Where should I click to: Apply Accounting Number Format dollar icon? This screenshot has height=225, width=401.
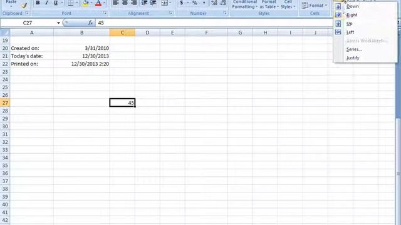(x=181, y=2)
